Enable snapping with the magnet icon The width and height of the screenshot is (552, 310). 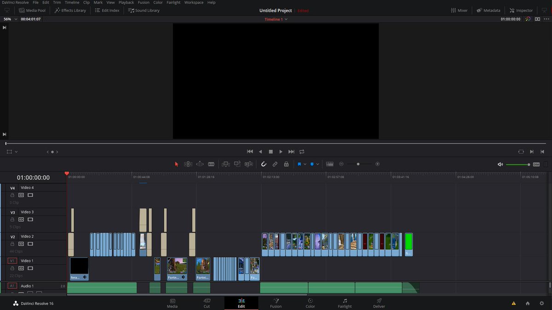point(264,164)
